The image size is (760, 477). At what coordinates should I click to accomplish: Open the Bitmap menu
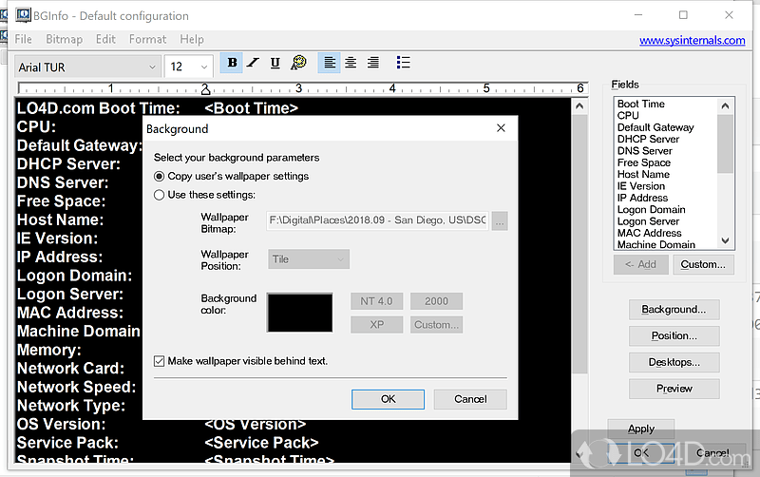pyautogui.click(x=64, y=39)
